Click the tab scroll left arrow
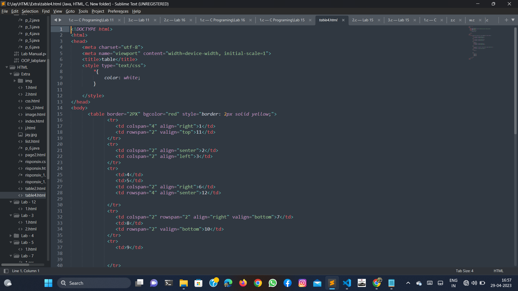Viewport: 518px width, 291px height. click(56, 20)
